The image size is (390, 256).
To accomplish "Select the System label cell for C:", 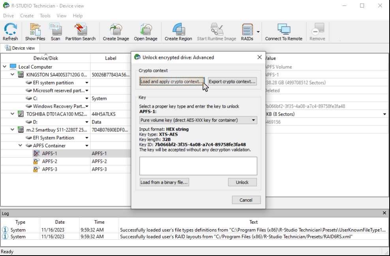I will coord(111,99).
